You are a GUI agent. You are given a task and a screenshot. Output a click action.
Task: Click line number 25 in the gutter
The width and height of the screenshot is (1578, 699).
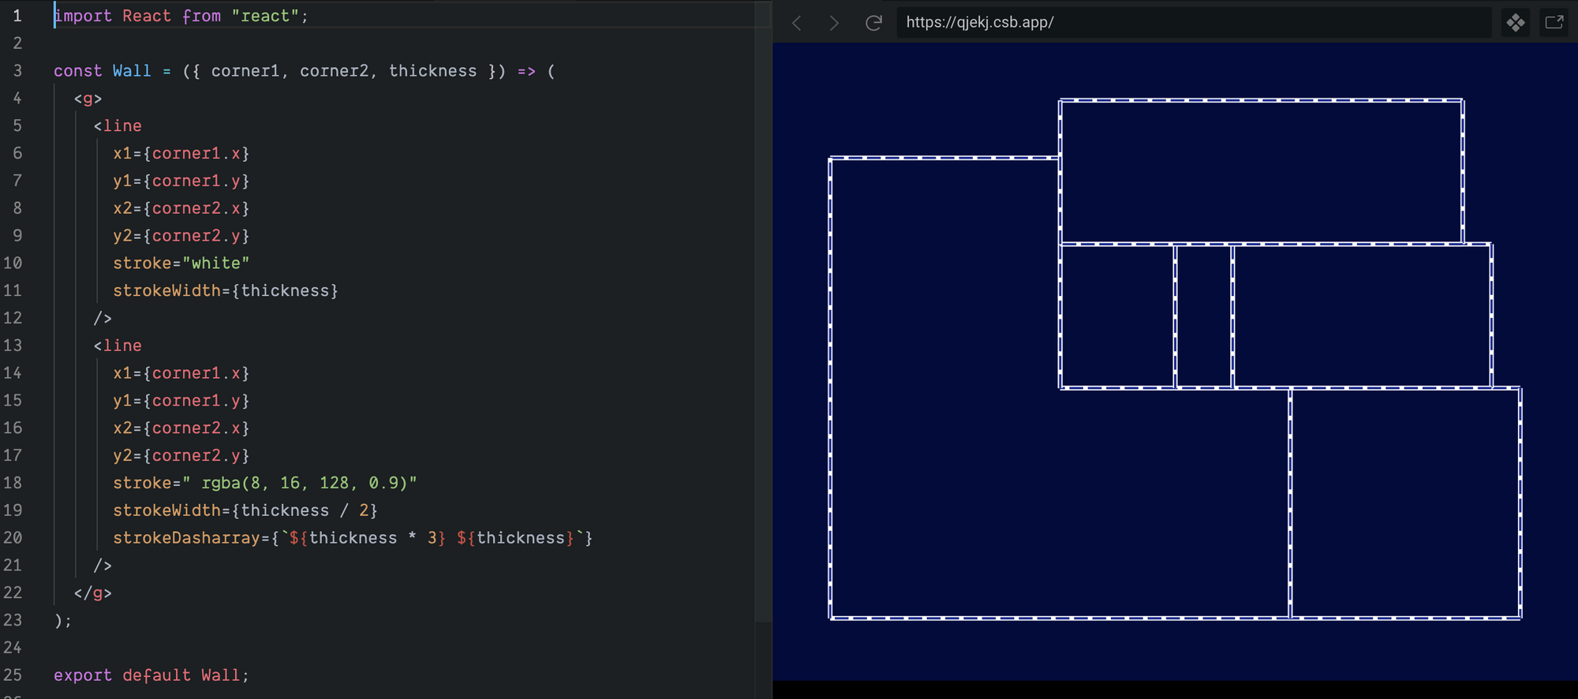[x=13, y=675]
